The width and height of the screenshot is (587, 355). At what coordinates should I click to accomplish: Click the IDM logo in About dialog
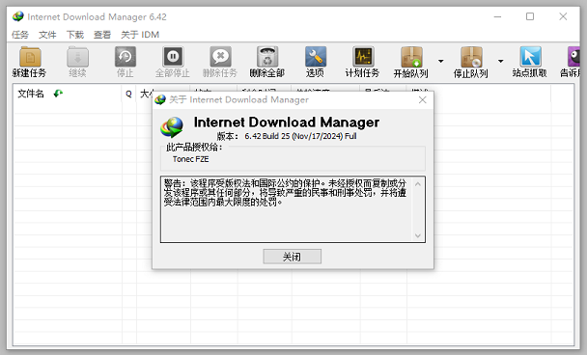[172, 127]
